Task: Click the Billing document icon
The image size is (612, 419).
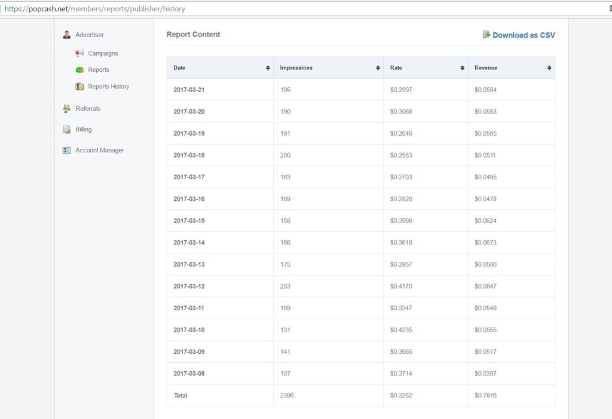Action: (67, 129)
